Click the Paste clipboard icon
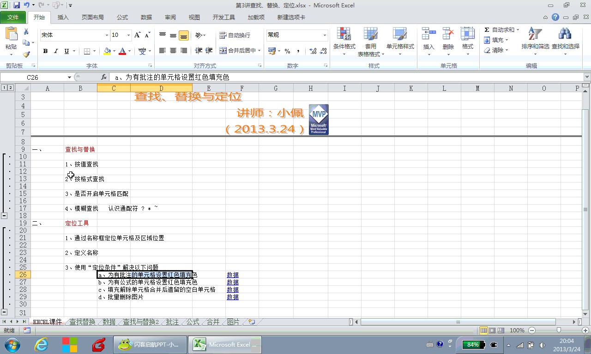Image resolution: width=591 pixels, height=354 pixels. pos(11,35)
